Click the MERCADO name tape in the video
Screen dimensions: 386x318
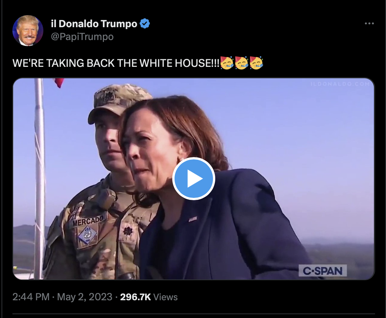coord(88,221)
